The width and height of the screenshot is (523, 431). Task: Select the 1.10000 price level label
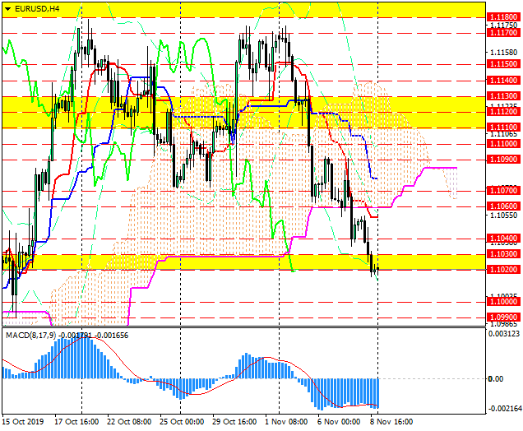[502, 302]
